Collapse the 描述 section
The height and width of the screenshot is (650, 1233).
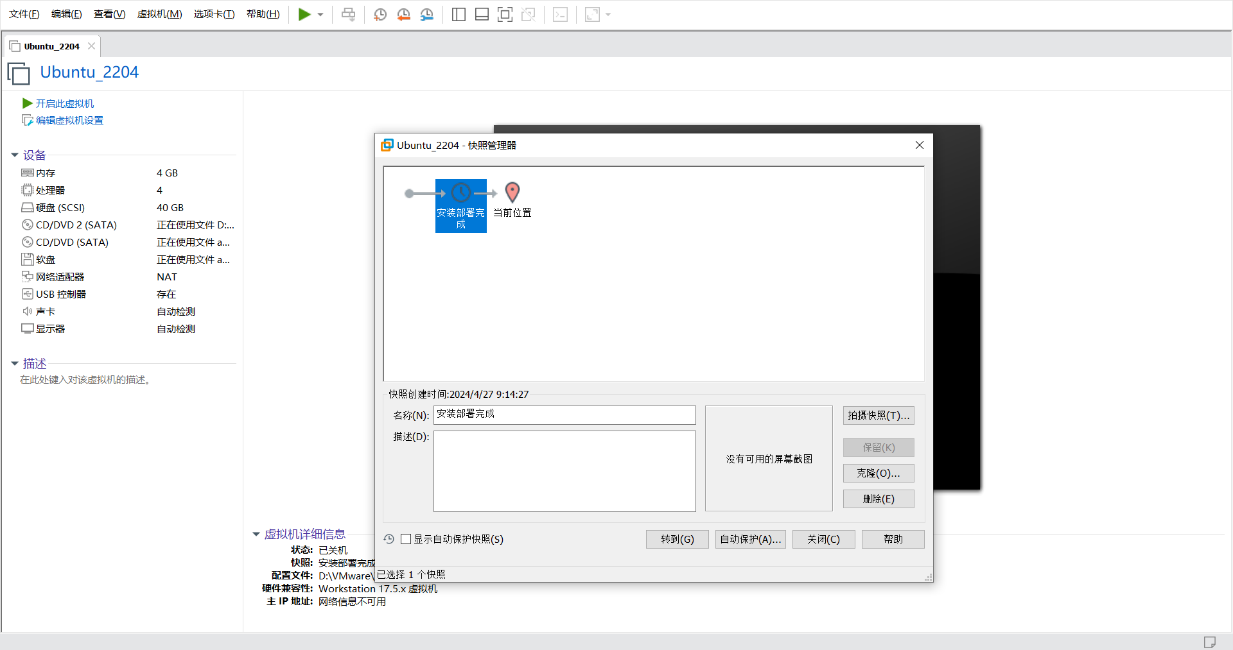click(15, 364)
